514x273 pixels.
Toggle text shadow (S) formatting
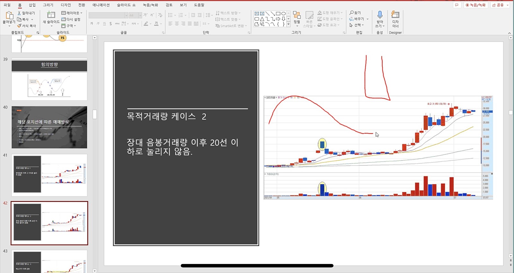coord(111,24)
